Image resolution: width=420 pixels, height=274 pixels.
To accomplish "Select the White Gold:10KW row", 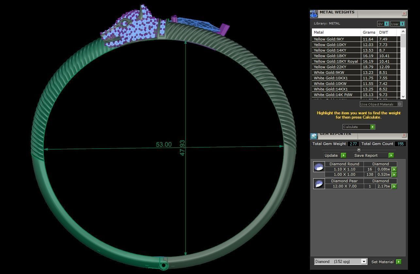I will (356, 84).
